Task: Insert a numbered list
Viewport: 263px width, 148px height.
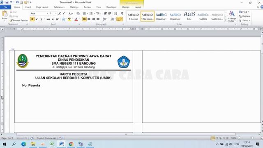Action: pyautogui.click(x=91, y=14)
